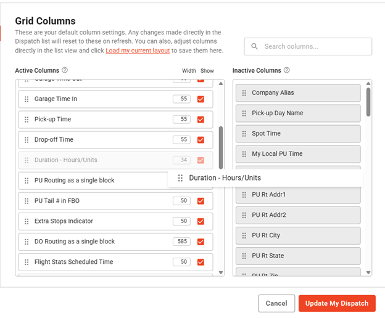Click Active Columns help icon
Image resolution: width=385 pixels, height=318 pixels.
[x=65, y=70]
